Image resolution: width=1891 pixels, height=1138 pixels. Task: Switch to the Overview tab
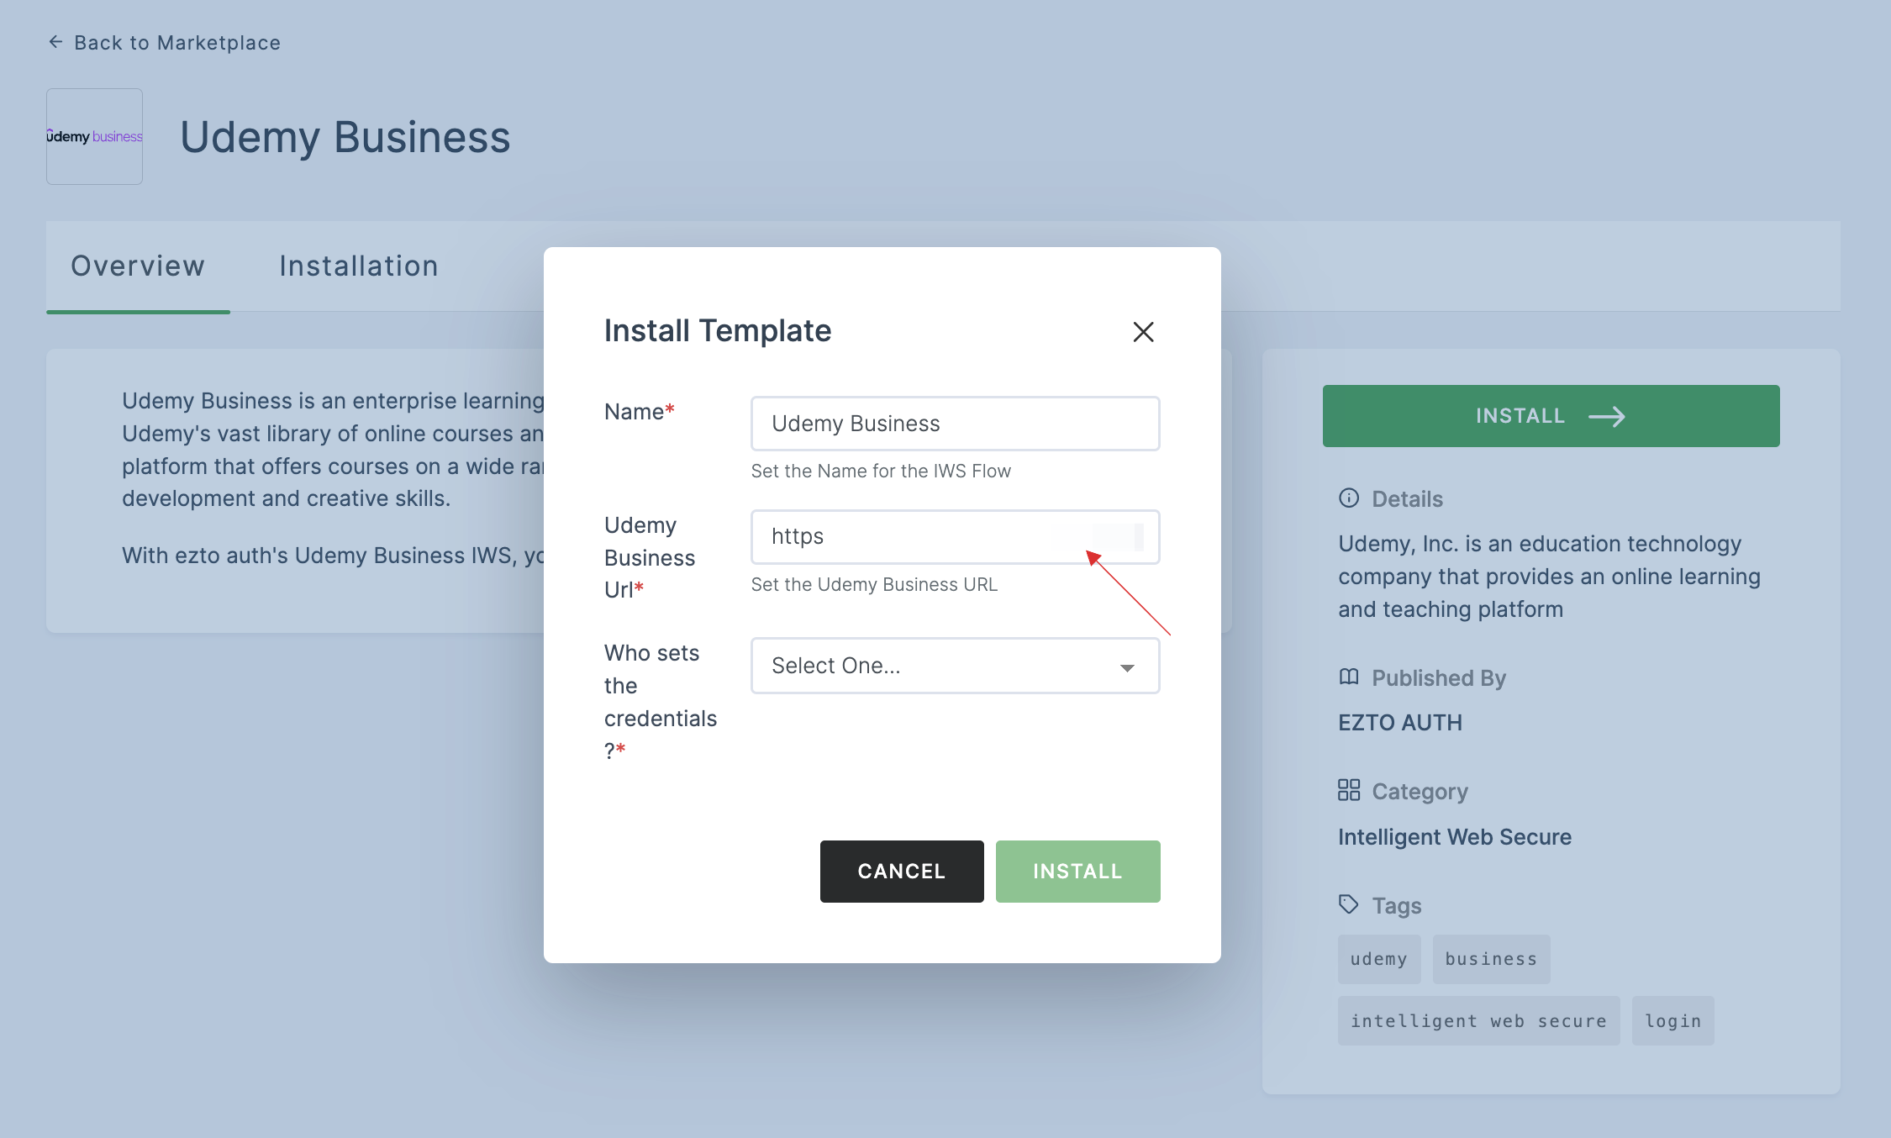click(x=138, y=266)
